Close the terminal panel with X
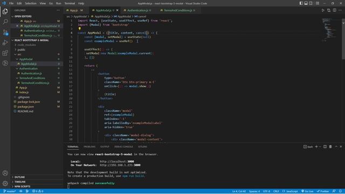The width and height of the screenshot is (345, 194). 341,147
